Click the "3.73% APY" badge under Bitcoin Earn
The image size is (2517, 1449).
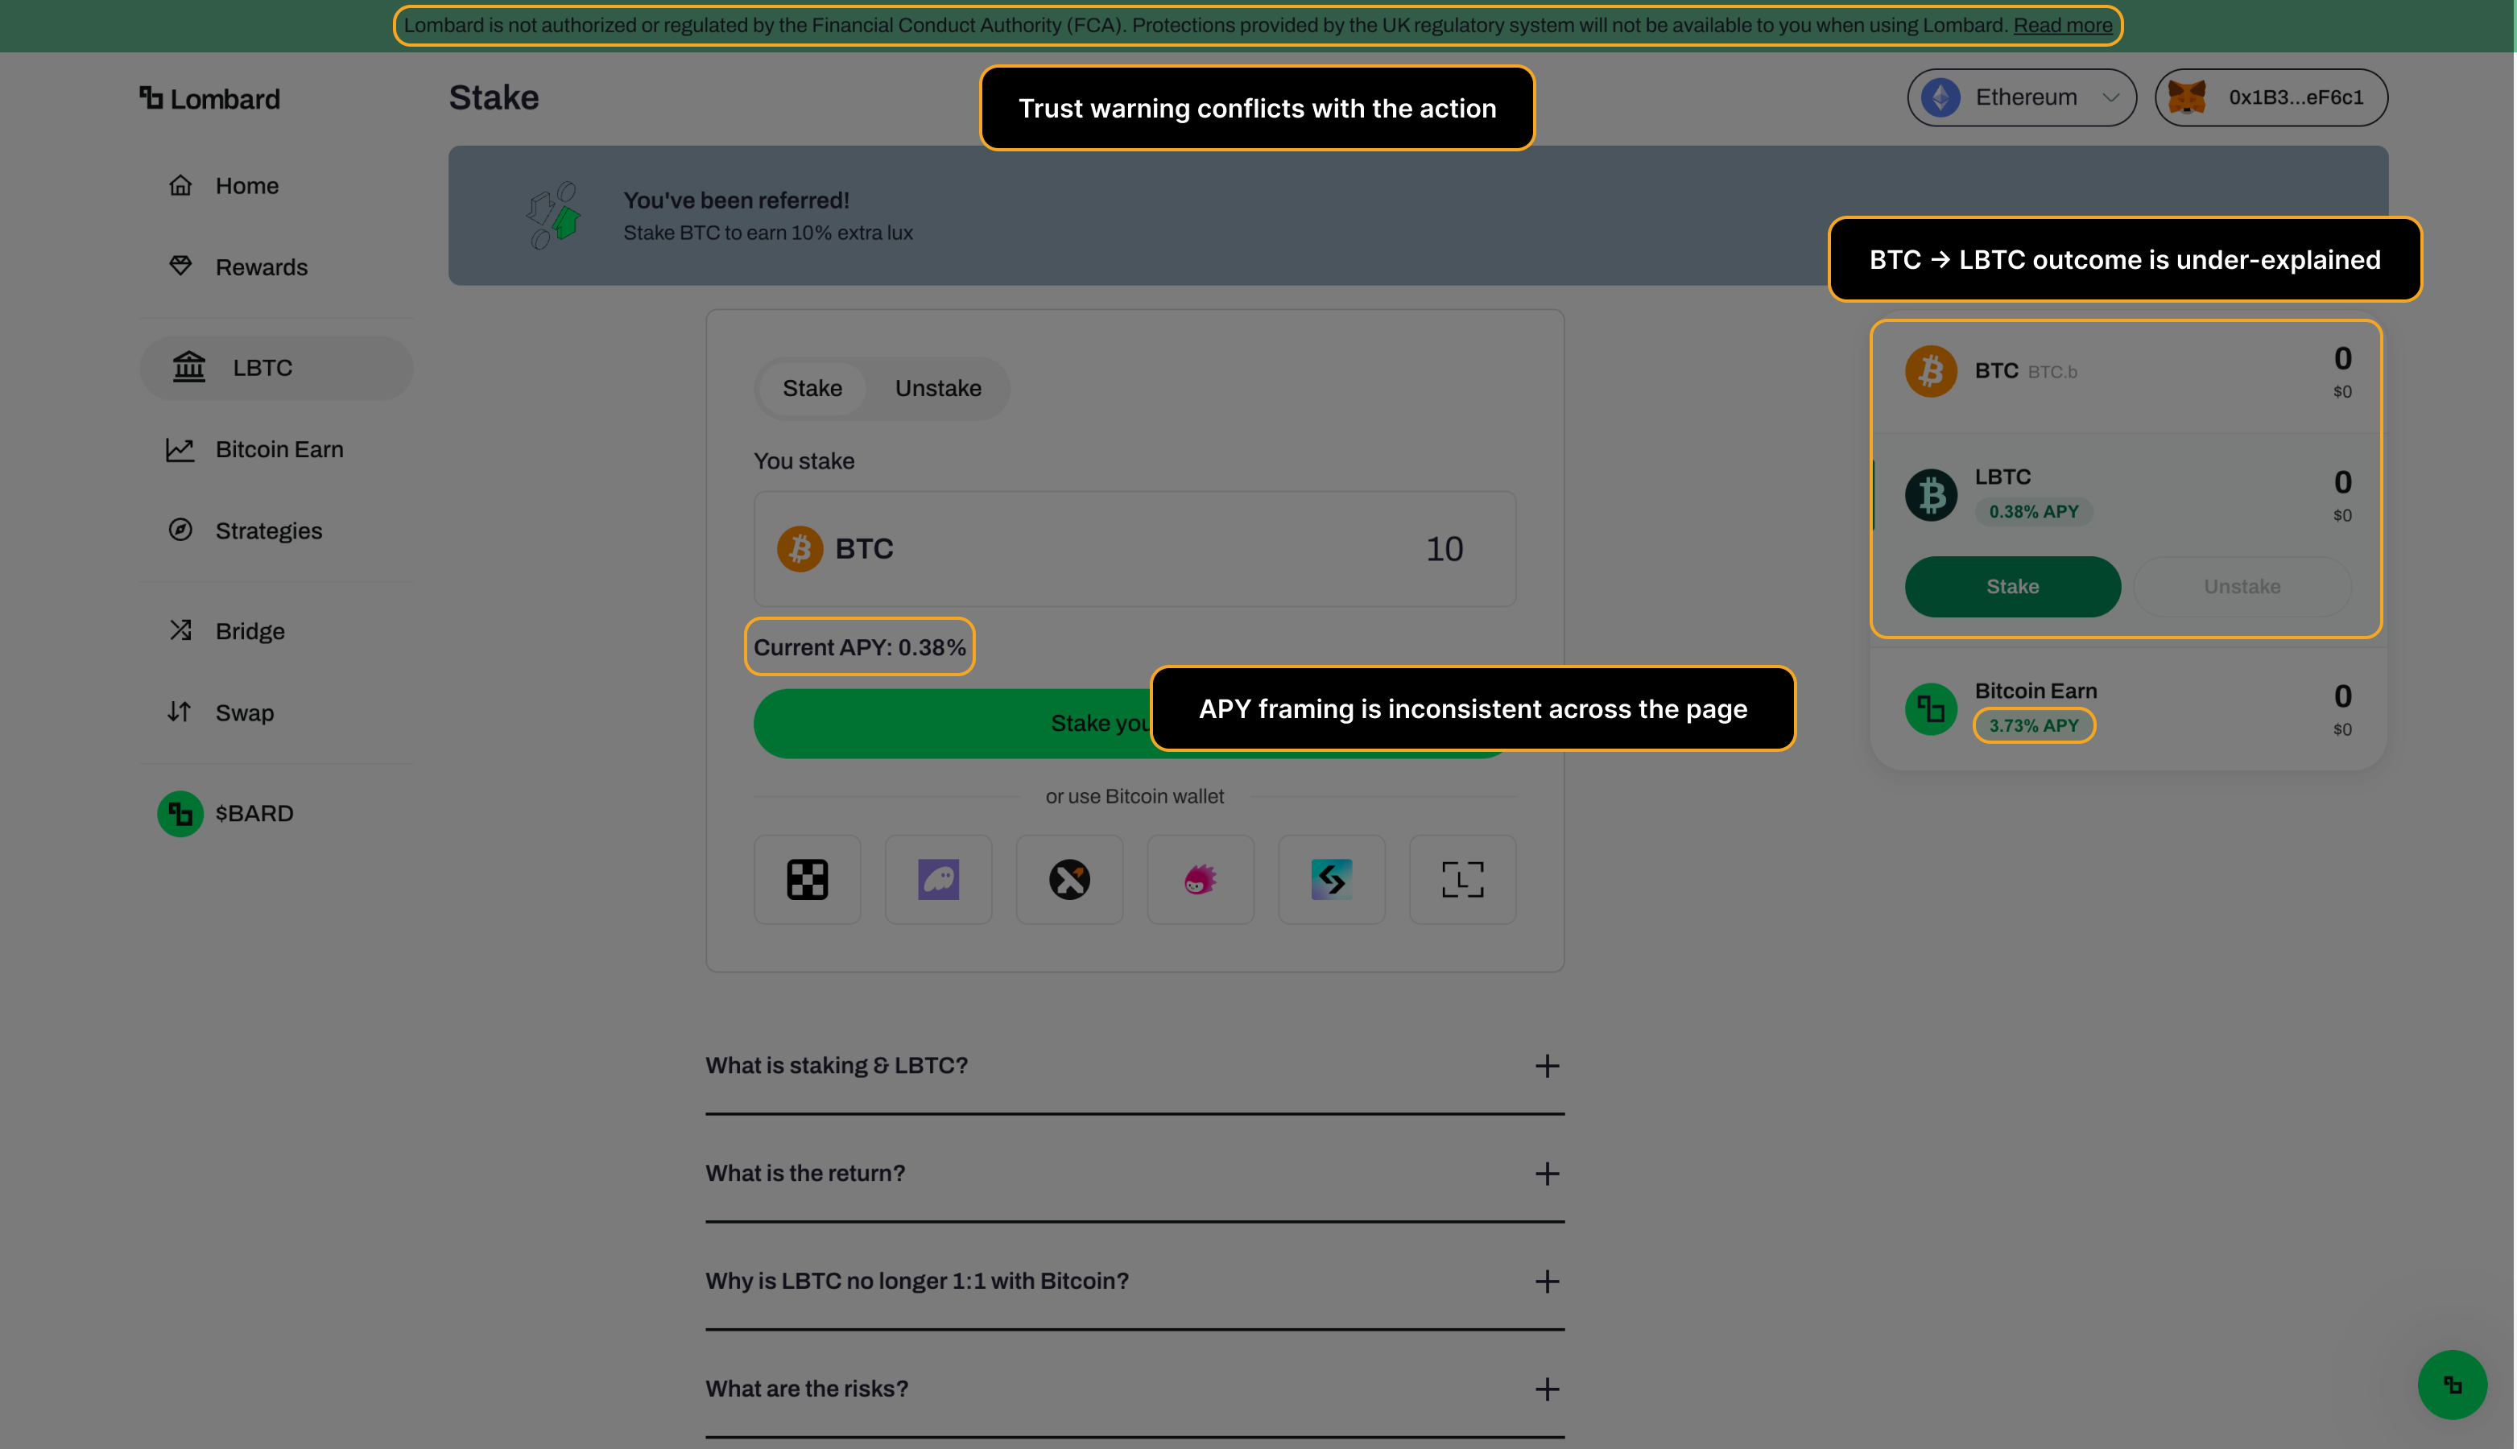2033,725
